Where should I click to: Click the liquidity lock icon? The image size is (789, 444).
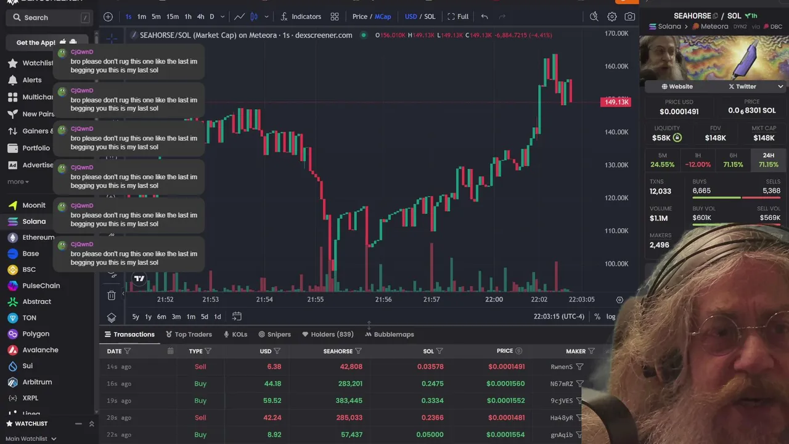[x=677, y=138]
